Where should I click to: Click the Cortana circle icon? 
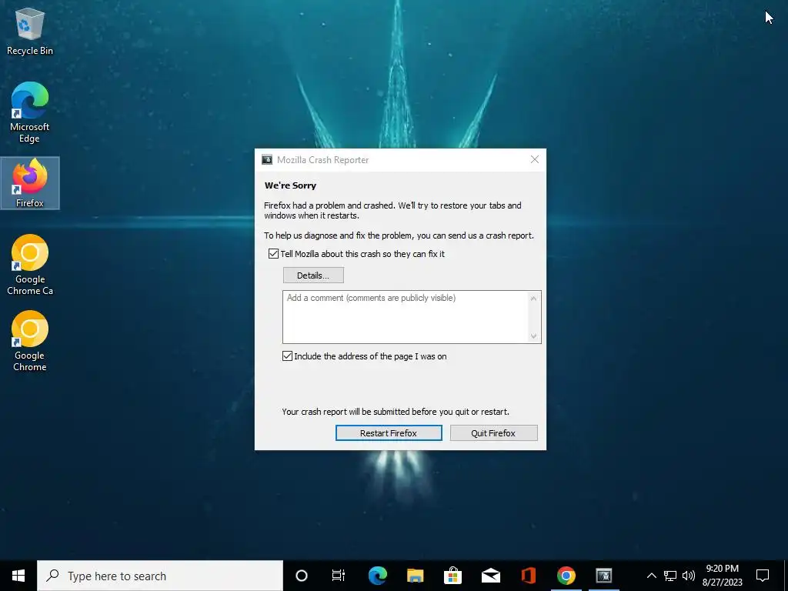[x=302, y=576]
